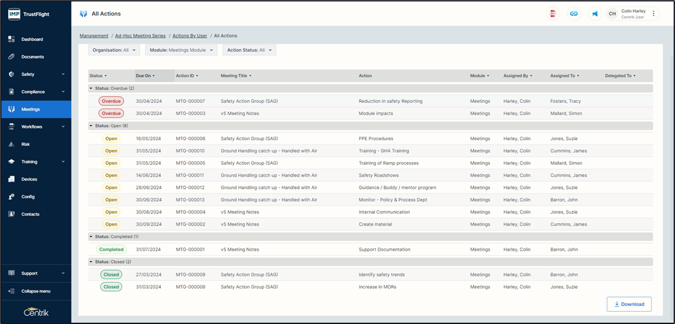
Task: Click the Documents paperclip icon
Action: [12, 57]
